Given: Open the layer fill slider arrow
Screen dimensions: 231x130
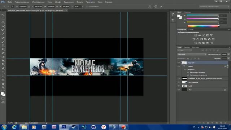Looking at the screenshot, I should (x=228, y=58).
